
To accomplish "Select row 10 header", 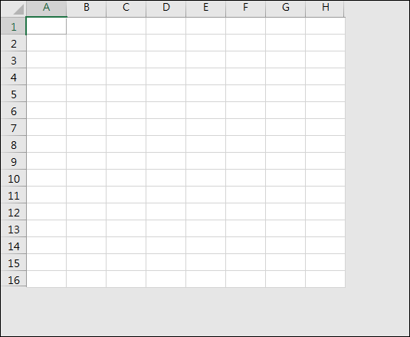I will click(14, 178).
